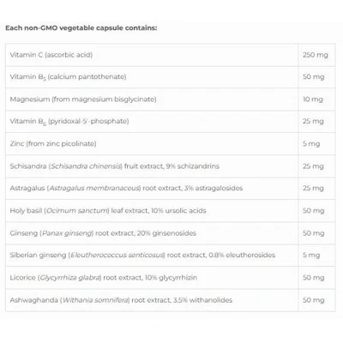Click the Vitamin C (ascorbic acid) row

pyautogui.click(x=170, y=55)
